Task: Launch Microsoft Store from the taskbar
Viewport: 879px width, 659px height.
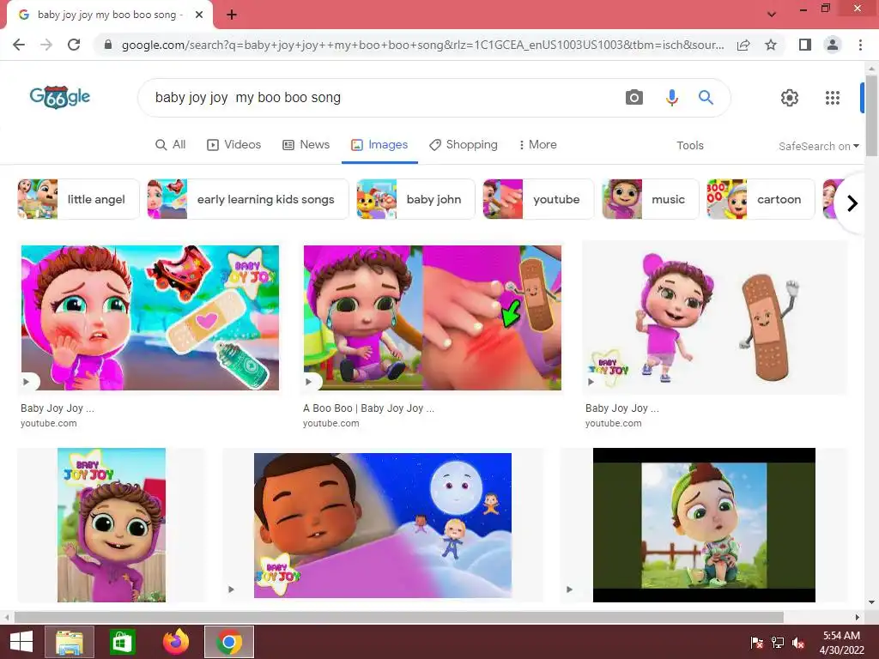Action: click(122, 642)
